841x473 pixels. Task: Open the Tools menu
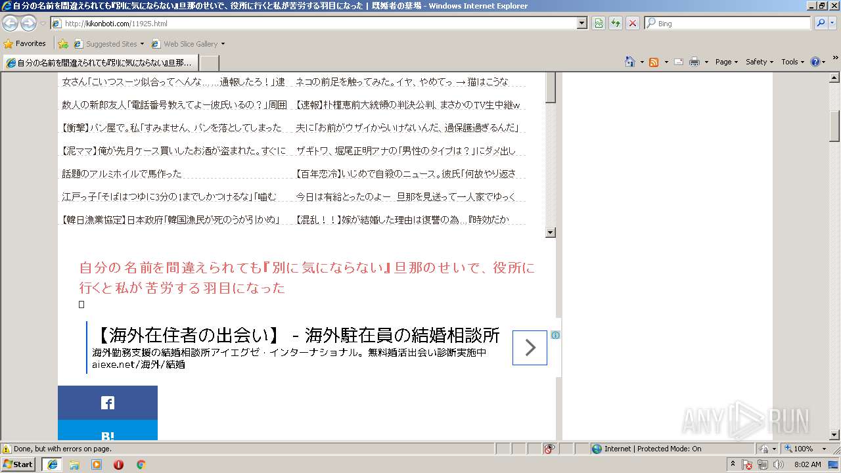coord(793,62)
